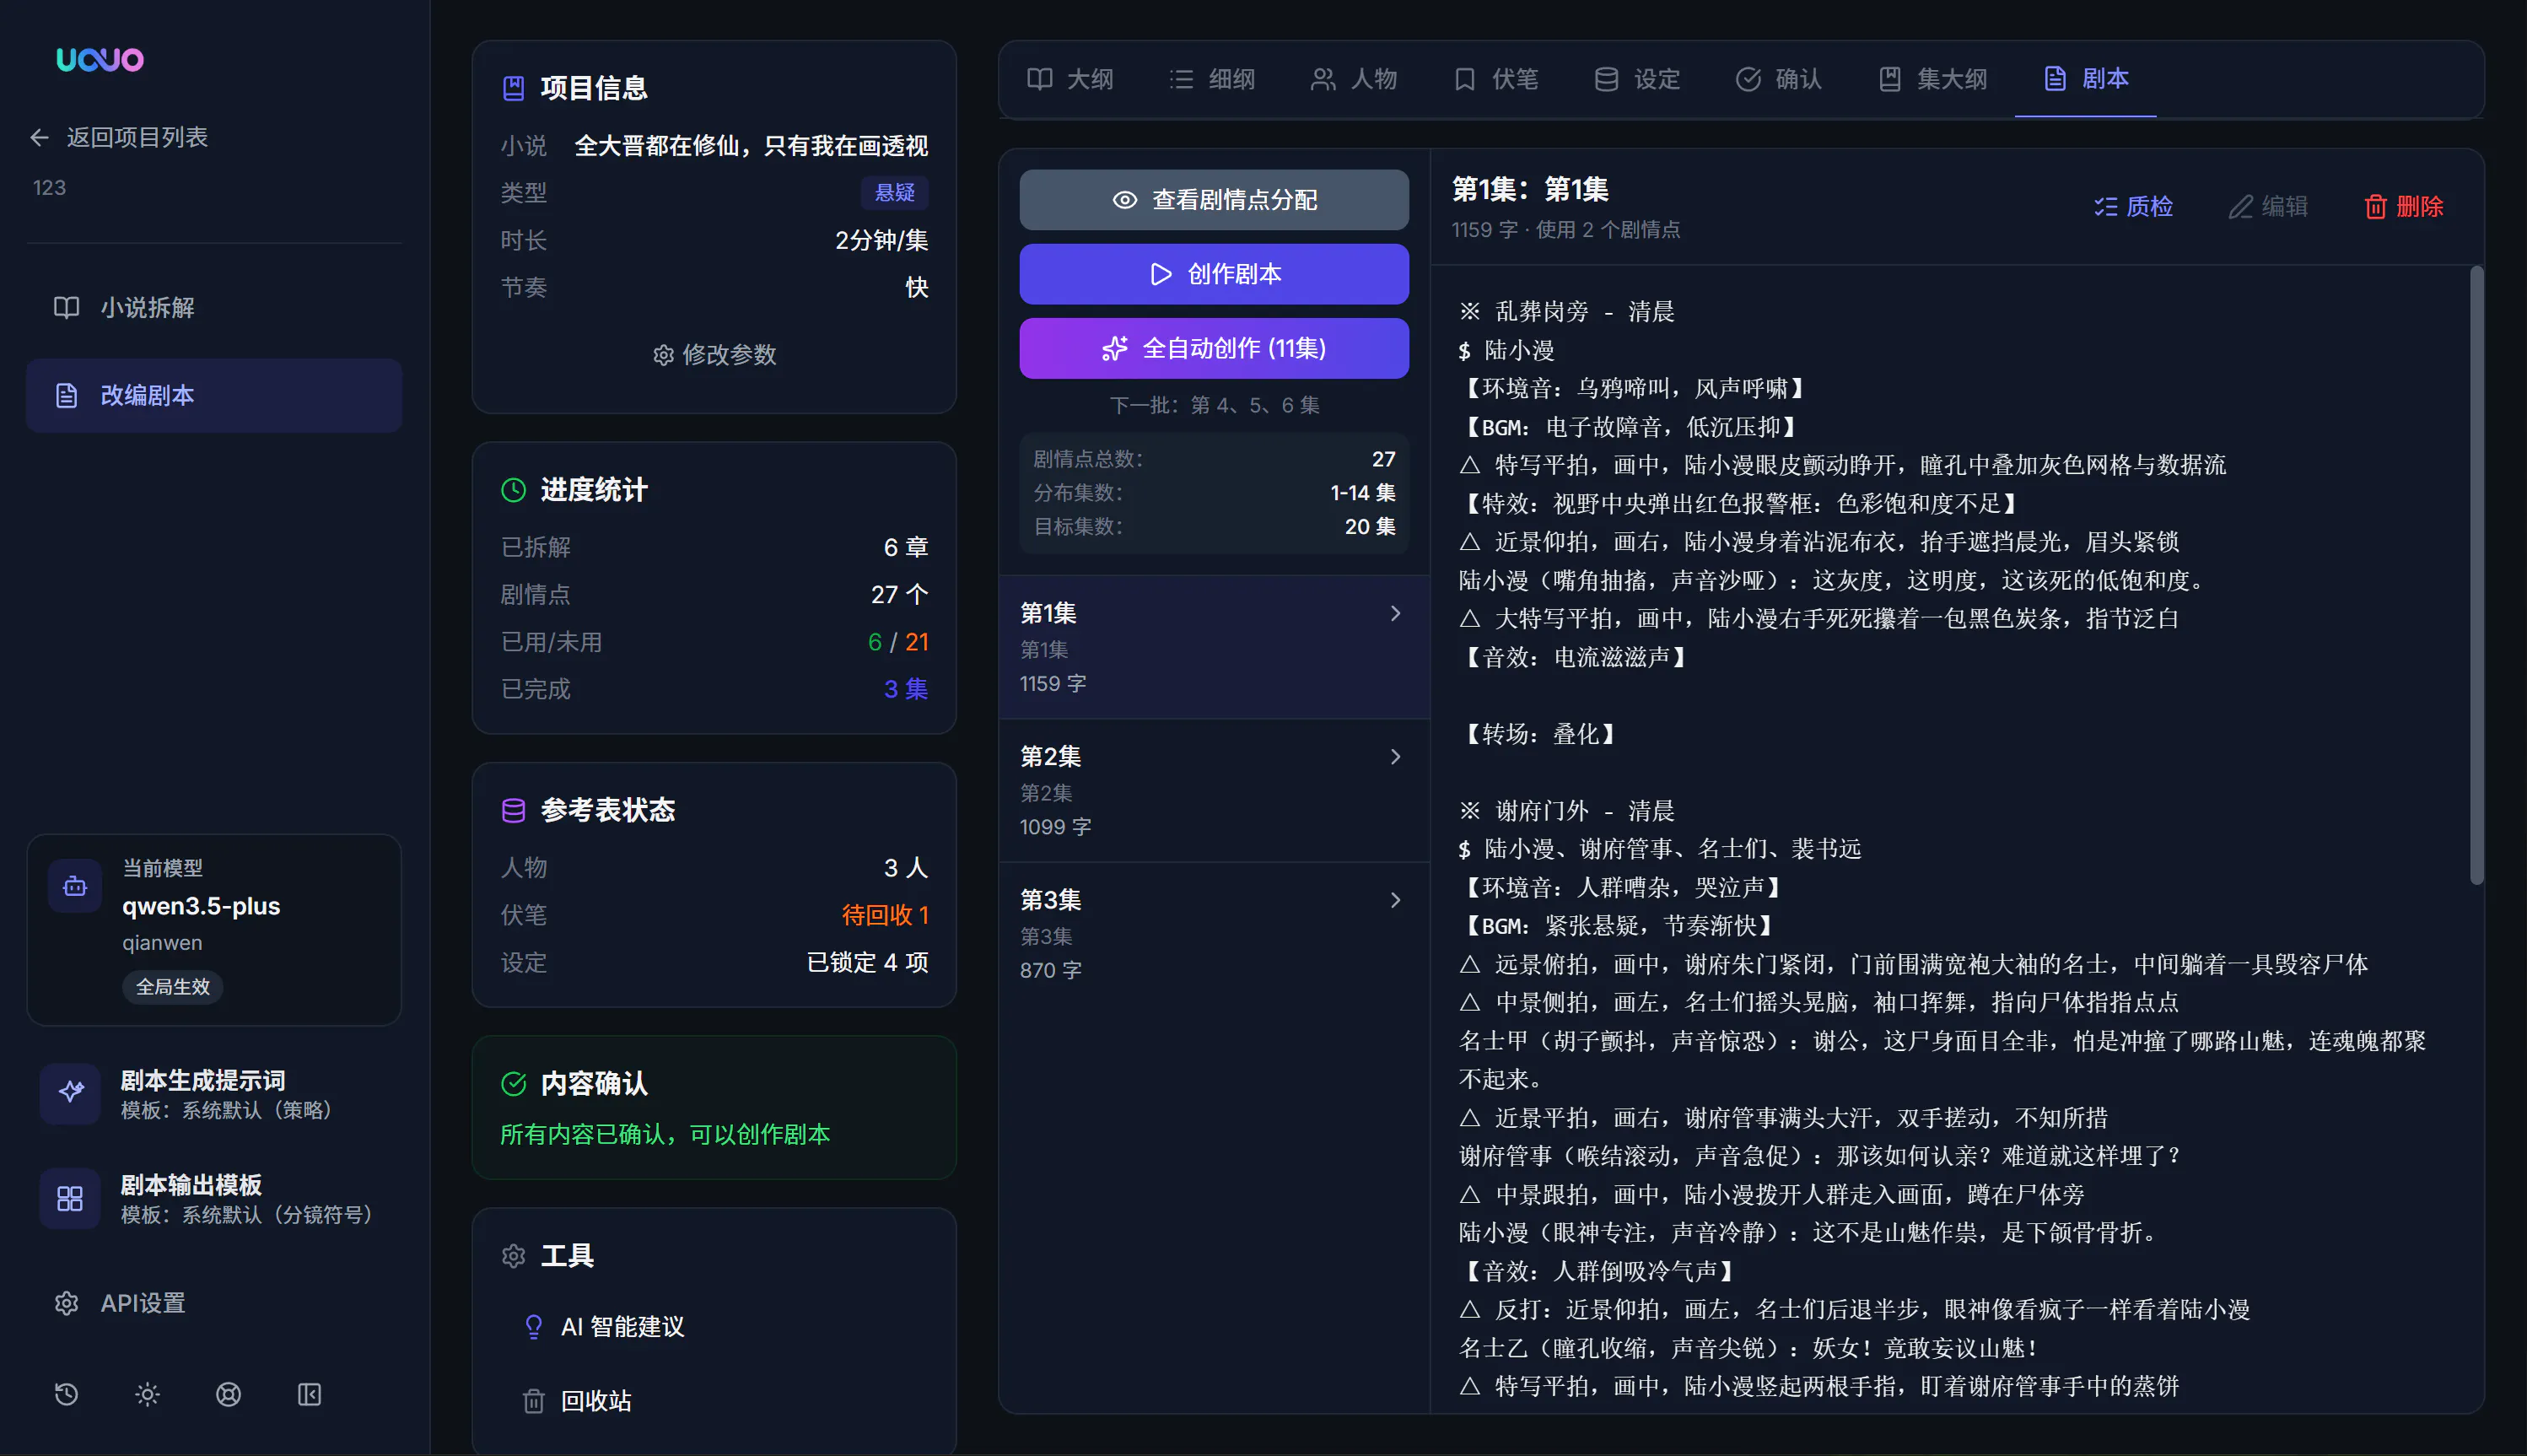Click the clock icon beside 进度统计
The height and width of the screenshot is (1456, 2527).
513,490
